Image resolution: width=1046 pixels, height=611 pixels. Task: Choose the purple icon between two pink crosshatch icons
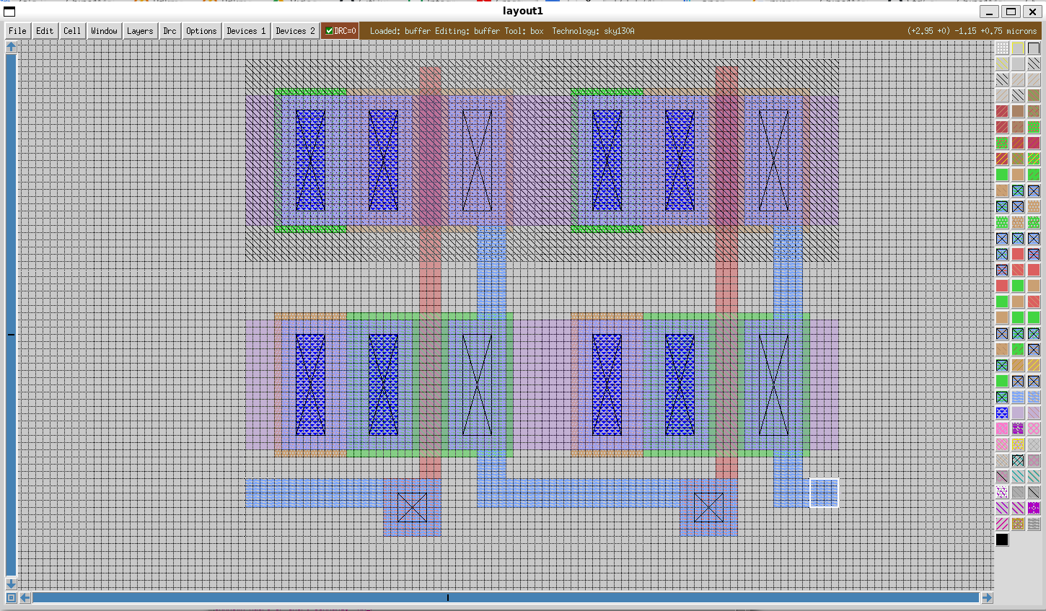tap(1018, 428)
